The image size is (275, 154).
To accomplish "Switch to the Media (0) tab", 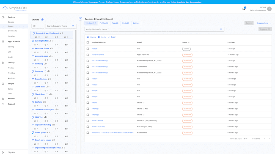I will (x=126, y=23).
